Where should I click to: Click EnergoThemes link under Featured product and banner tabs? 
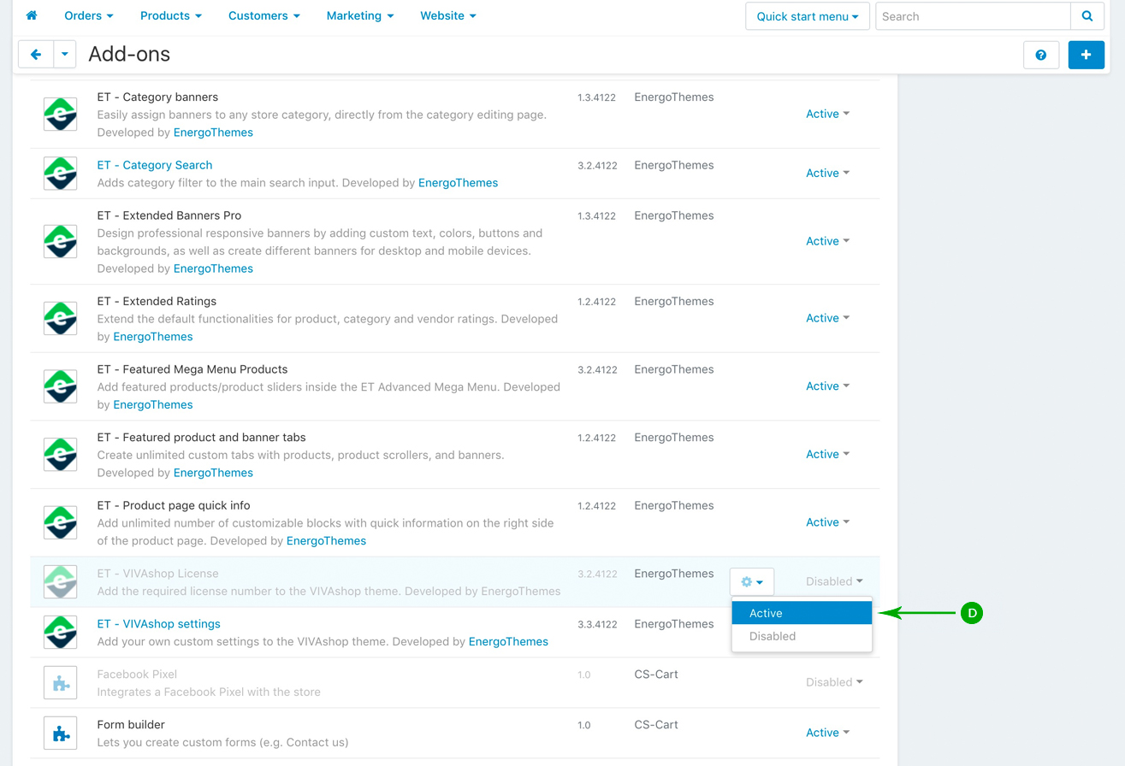[x=213, y=473]
